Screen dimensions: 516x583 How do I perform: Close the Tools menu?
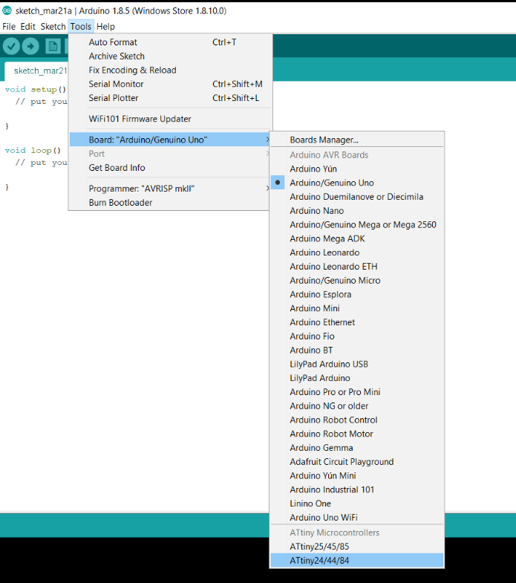coord(81,27)
